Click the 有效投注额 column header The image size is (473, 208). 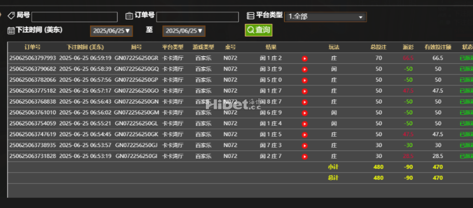(438, 47)
